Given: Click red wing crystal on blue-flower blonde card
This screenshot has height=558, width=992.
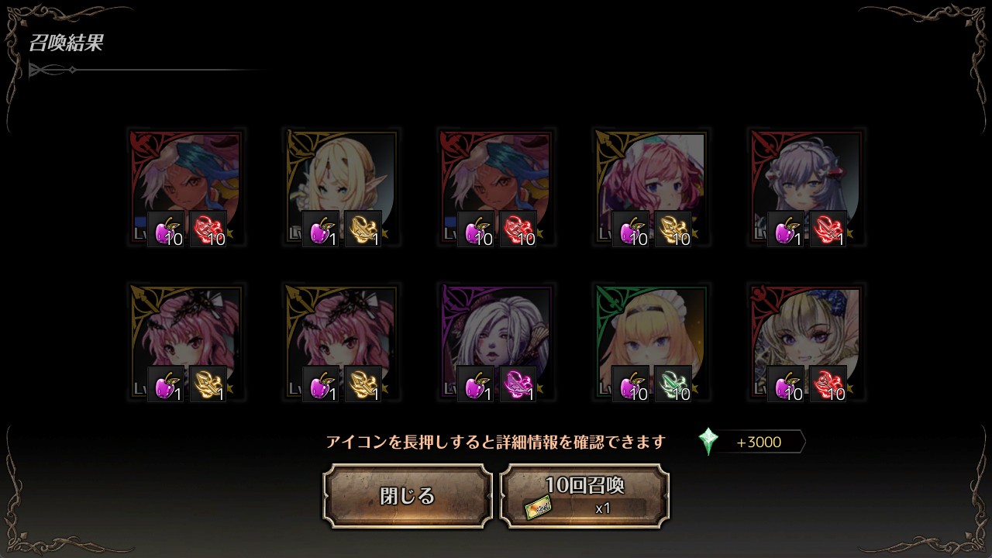Looking at the screenshot, I should click(828, 384).
